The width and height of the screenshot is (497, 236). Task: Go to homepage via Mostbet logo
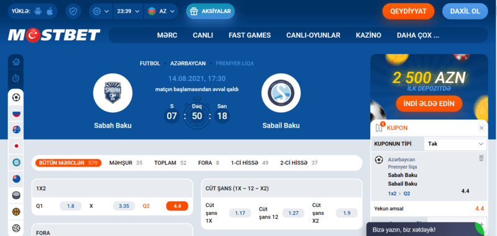point(54,35)
